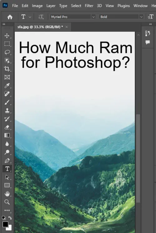This screenshot has width=156, height=233.
Task: Open the History panel icon
Action: 148,34
